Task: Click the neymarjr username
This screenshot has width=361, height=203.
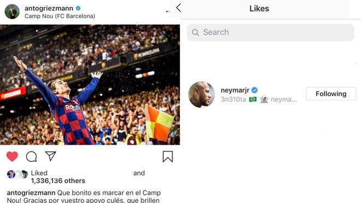Action: tap(235, 90)
